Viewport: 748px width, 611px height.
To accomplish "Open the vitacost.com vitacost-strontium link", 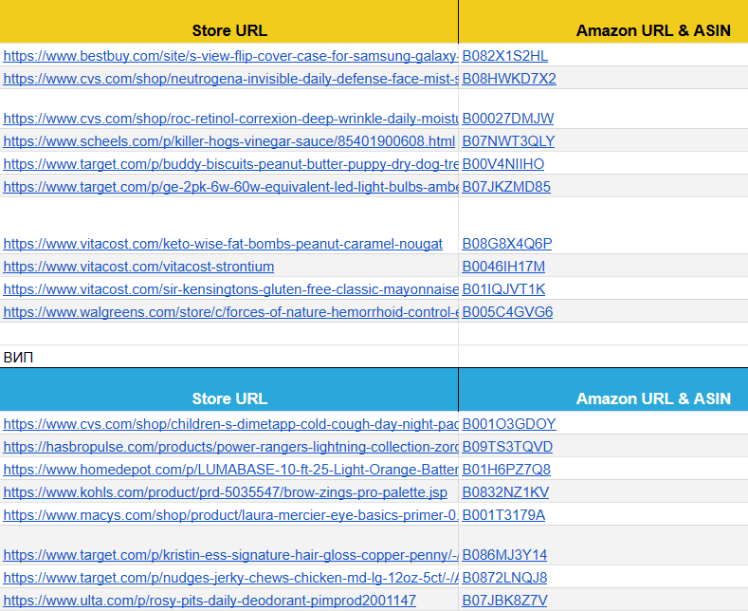I will (x=138, y=267).
